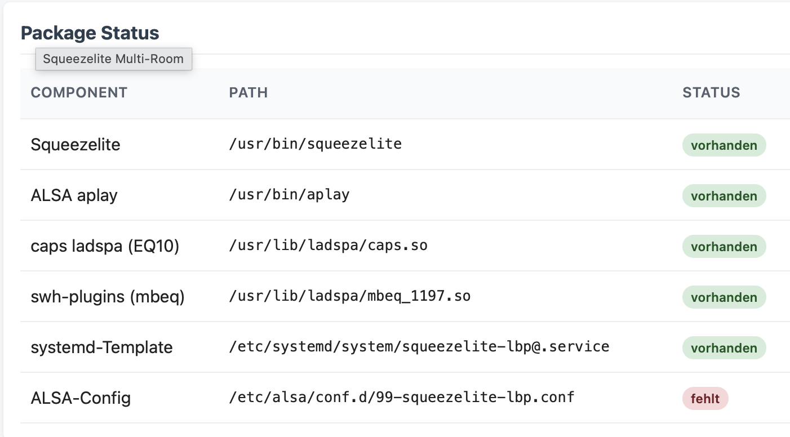
Task: Click the mbeq_1197.so path
Action: click(350, 296)
